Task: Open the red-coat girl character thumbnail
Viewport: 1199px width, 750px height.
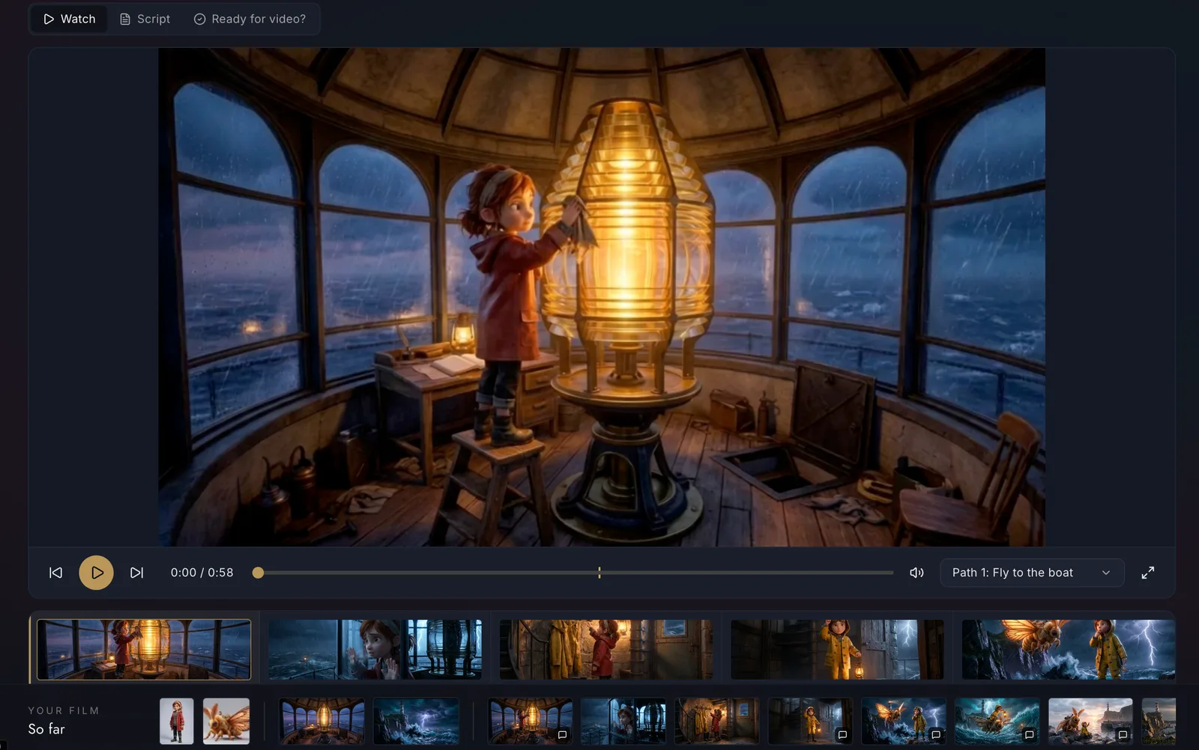Action: (177, 722)
